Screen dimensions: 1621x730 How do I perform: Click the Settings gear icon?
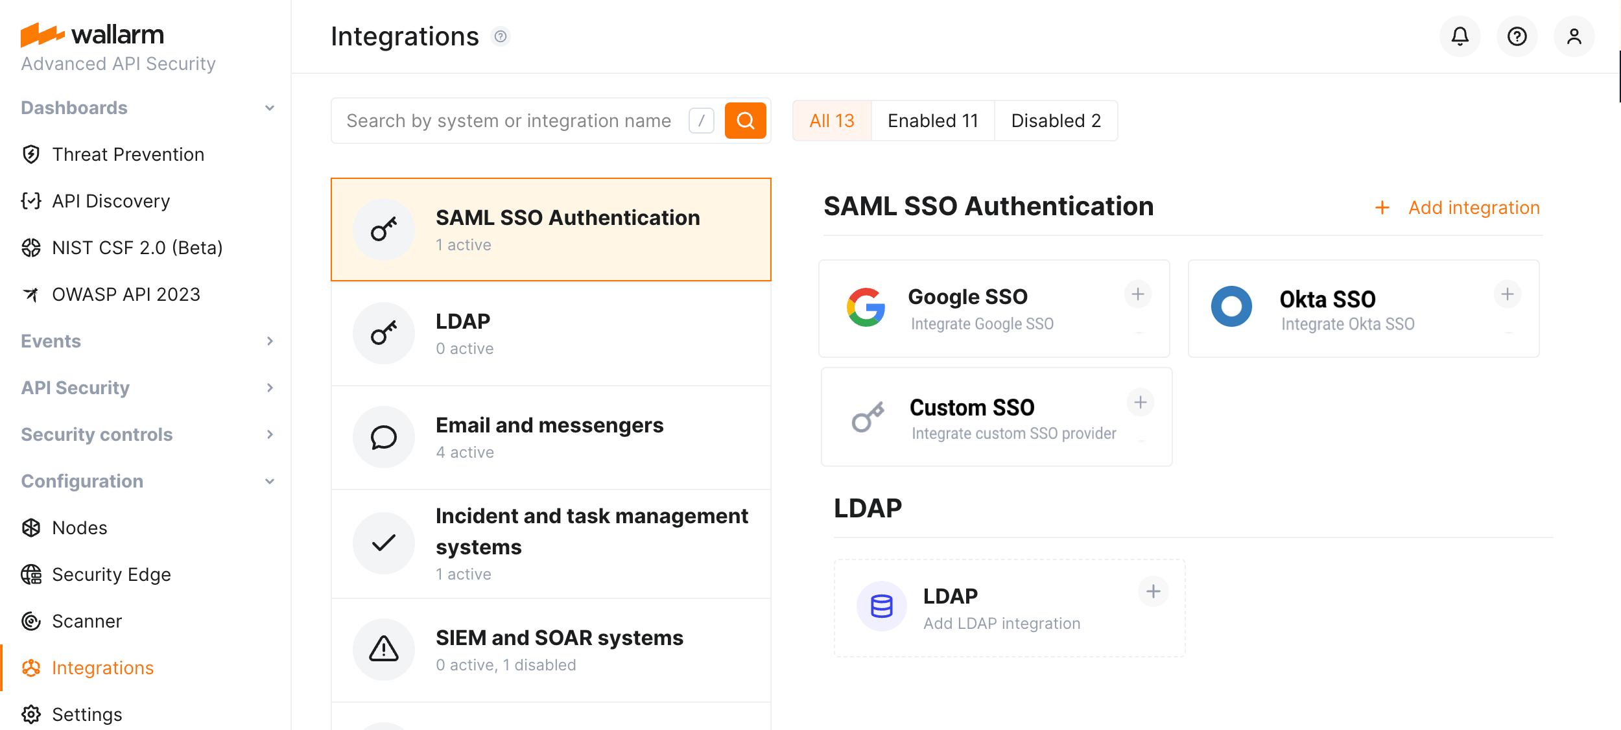pyautogui.click(x=31, y=714)
